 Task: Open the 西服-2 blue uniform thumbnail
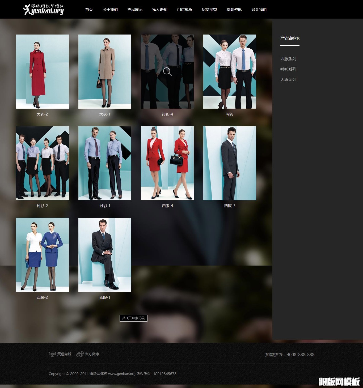(42, 255)
